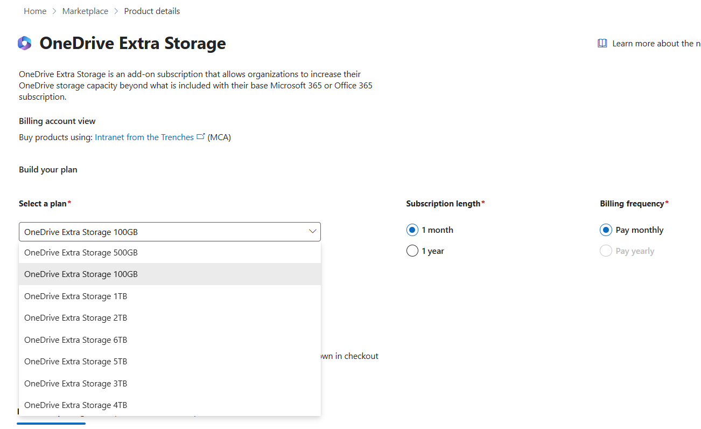The height and width of the screenshot is (429, 701).
Task: Open the Learn more about the link
Action: [x=657, y=44]
